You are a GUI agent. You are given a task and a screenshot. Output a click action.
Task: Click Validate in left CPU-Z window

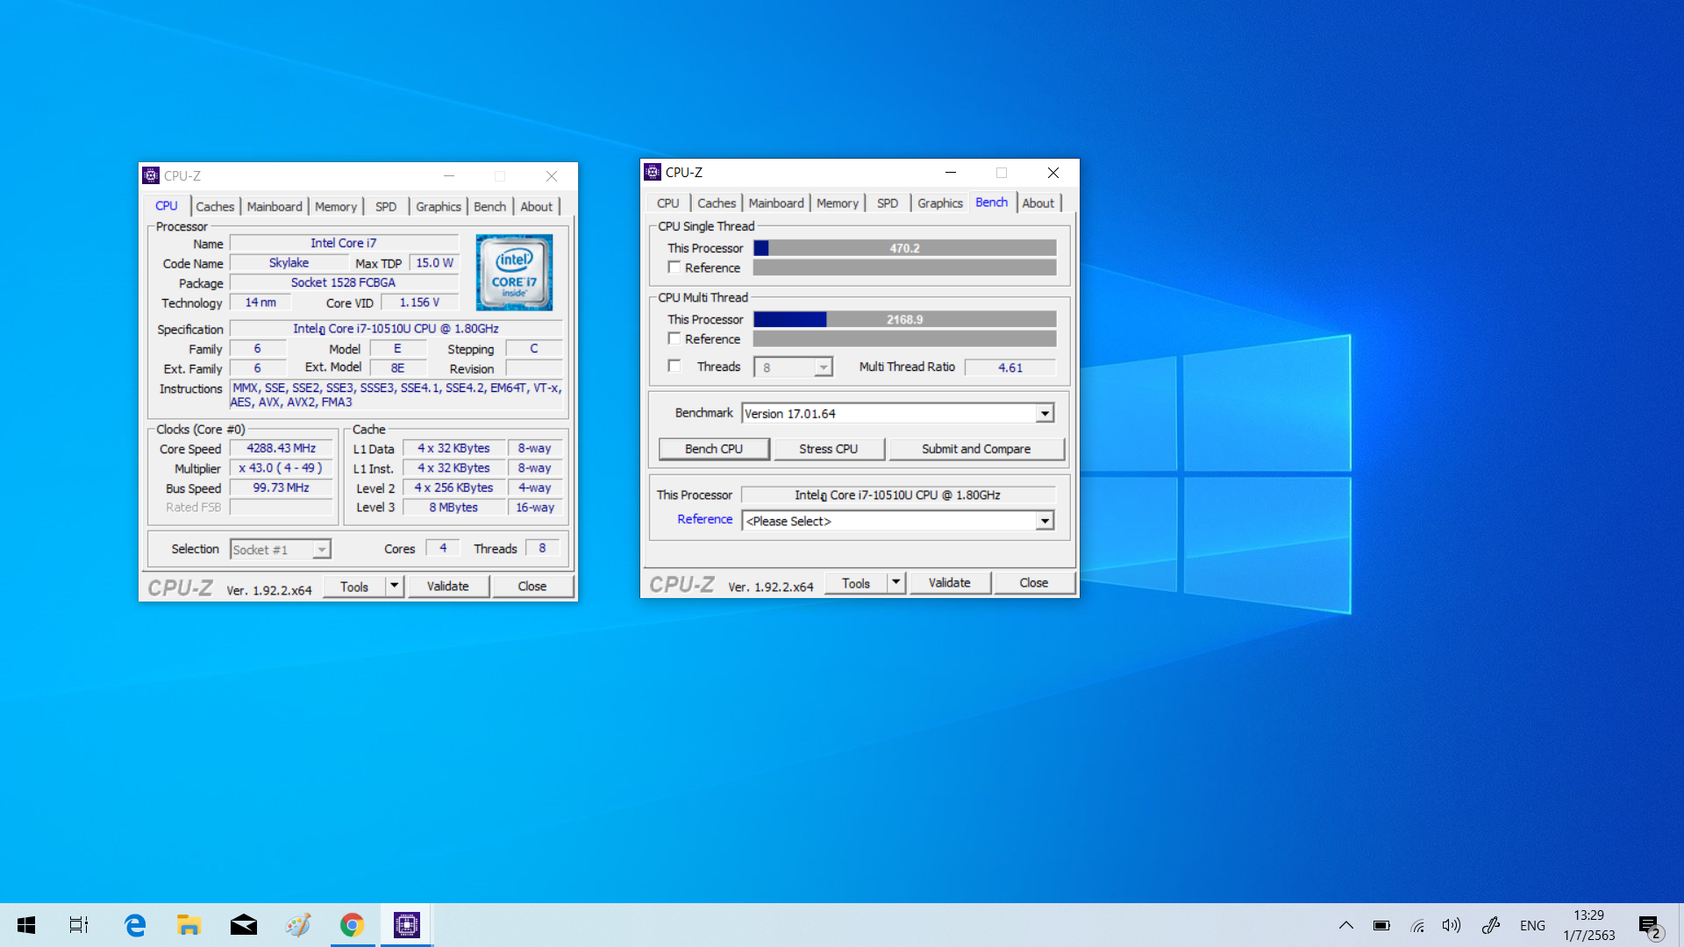447,587
